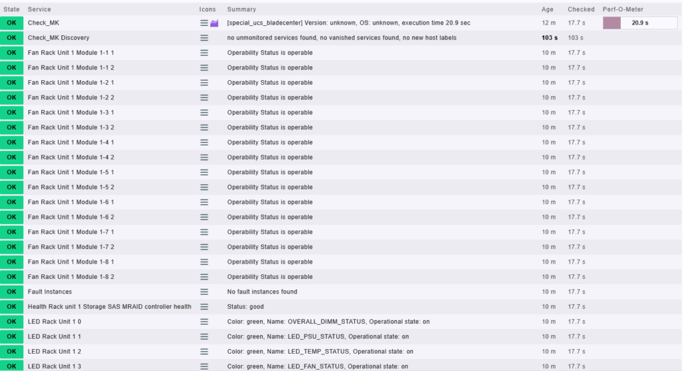Viewport: 683px width, 371px height.
Task: Open action menu for Check_MK Discovery
Action: pos(204,38)
